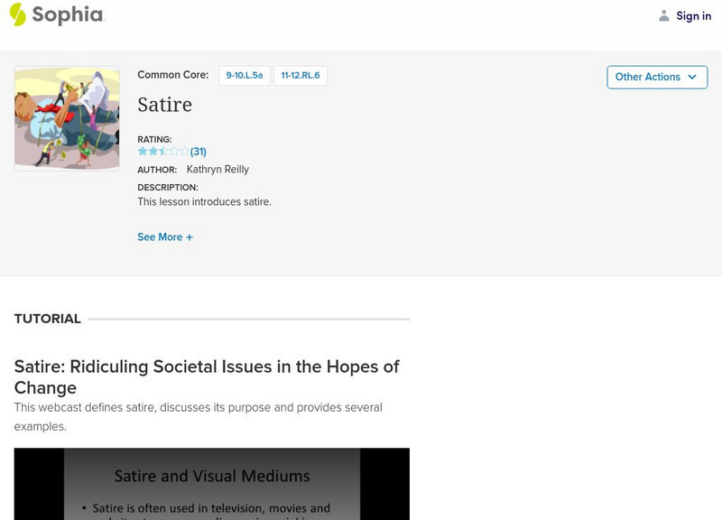
Task: Click the Satire lesson cartoon thumbnail
Action: coord(67,118)
